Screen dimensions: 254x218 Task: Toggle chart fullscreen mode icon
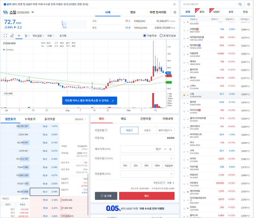(x=5, y=36)
